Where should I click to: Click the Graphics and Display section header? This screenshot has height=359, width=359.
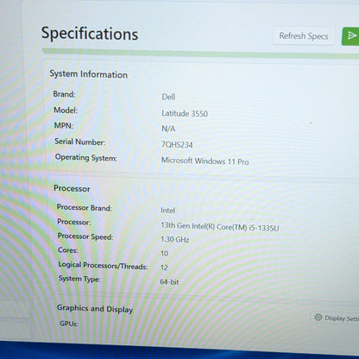95,309
